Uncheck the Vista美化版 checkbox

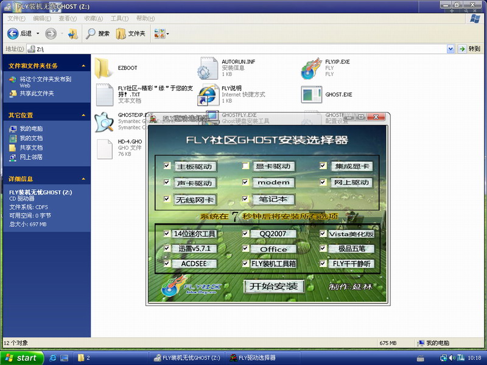pyautogui.click(x=323, y=234)
